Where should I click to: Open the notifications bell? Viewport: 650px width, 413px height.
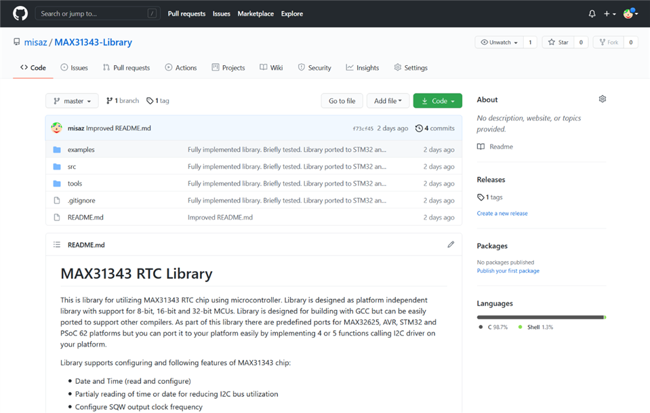click(x=592, y=14)
